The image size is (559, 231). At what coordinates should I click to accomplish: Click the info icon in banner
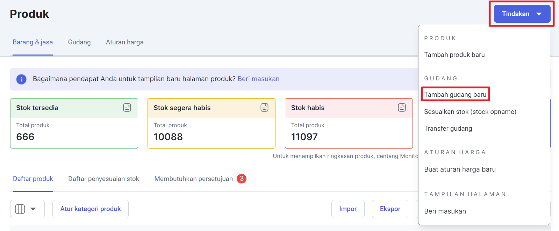[21, 79]
